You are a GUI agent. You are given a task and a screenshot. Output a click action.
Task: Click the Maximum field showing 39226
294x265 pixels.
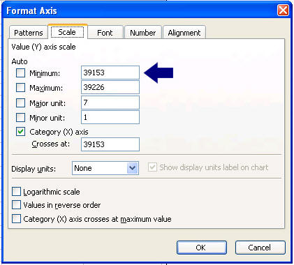point(110,87)
